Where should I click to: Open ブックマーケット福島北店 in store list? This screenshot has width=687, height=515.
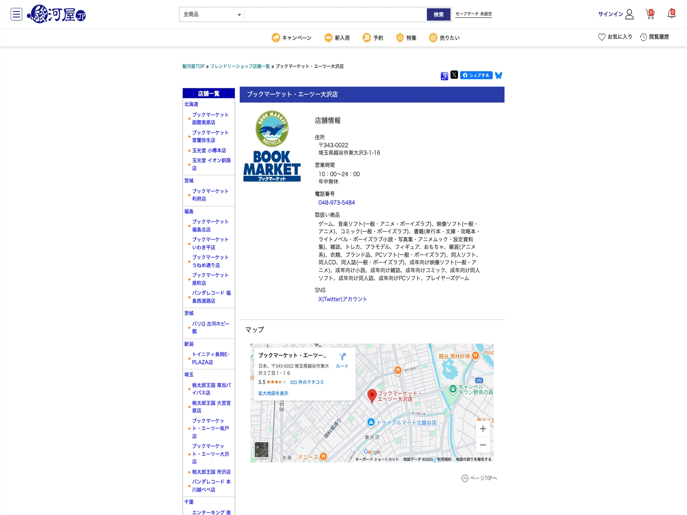[x=210, y=226]
